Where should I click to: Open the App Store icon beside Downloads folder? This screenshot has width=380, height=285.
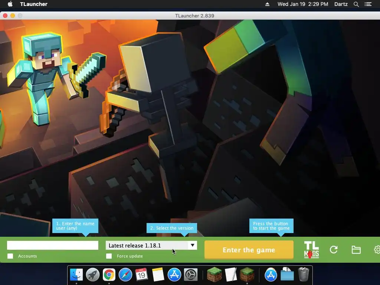click(x=271, y=275)
